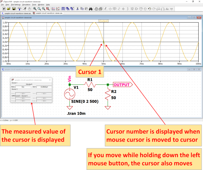This screenshot has height=170, width=203.
Task: Select the Inductor tool icon
Action: [128, 9]
